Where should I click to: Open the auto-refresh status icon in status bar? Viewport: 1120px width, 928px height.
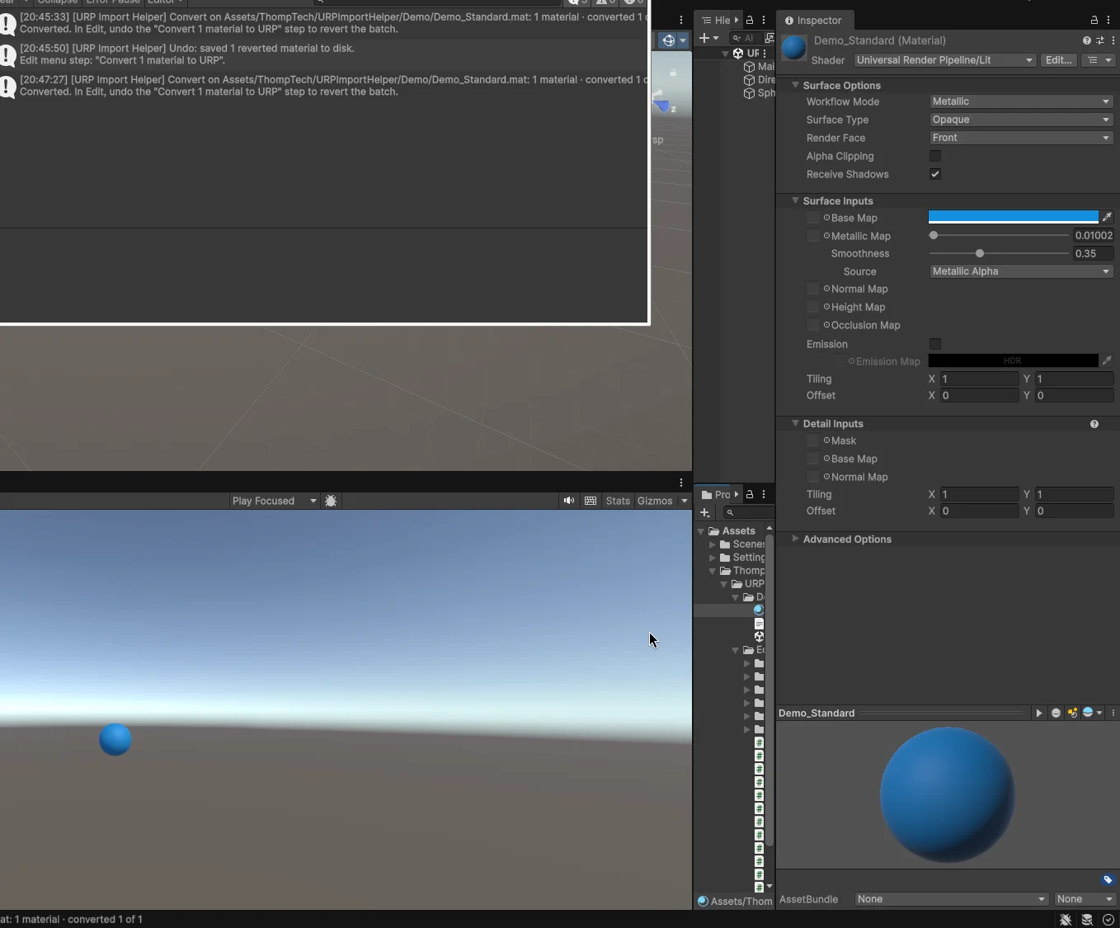pyautogui.click(x=1108, y=920)
